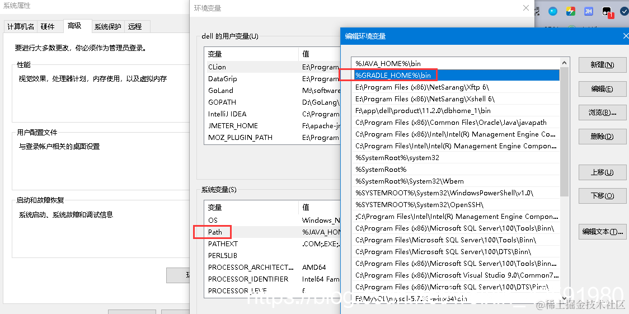Viewport: 629px width, 314px height.
Task: Select the MOZ_PLUGIN_PATH user variable row
Action: tap(273, 137)
